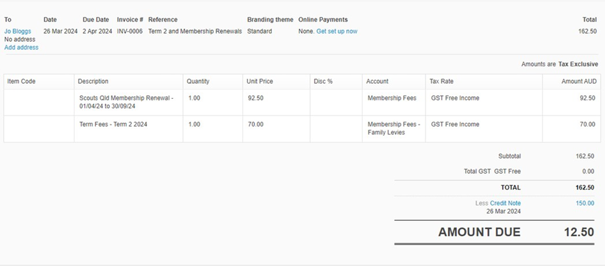Select the Membership Fees account cell
Image resolution: width=605 pixels, height=266 pixels.
pyautogui.click(x=394, y=102)
